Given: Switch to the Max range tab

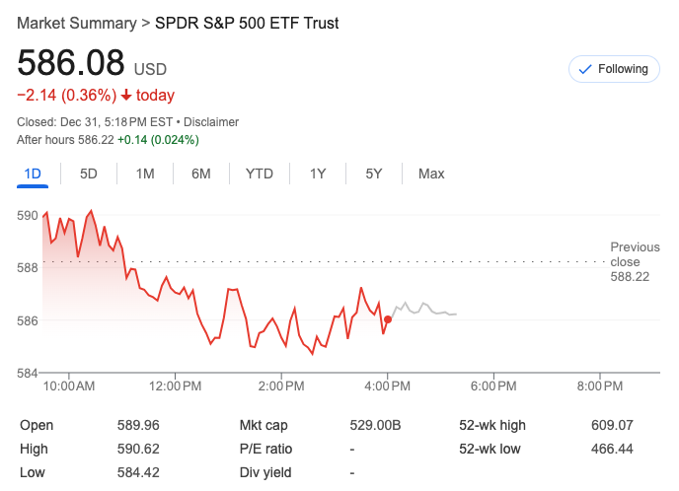Looking at the screenshot, I should (431, 175).
